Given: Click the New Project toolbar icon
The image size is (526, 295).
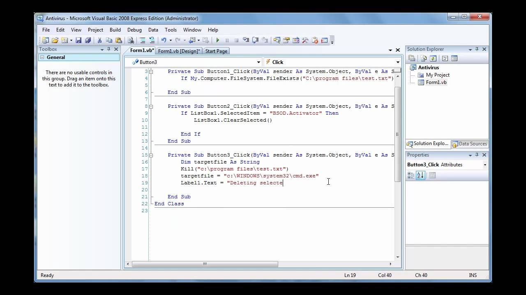Looking at the screenshot, I should pyautogui.click(x=45, y=40).
